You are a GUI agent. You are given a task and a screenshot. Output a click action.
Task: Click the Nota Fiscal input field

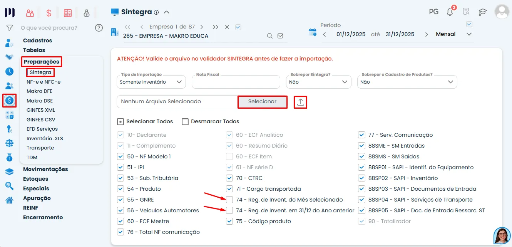tap(236, 82)
